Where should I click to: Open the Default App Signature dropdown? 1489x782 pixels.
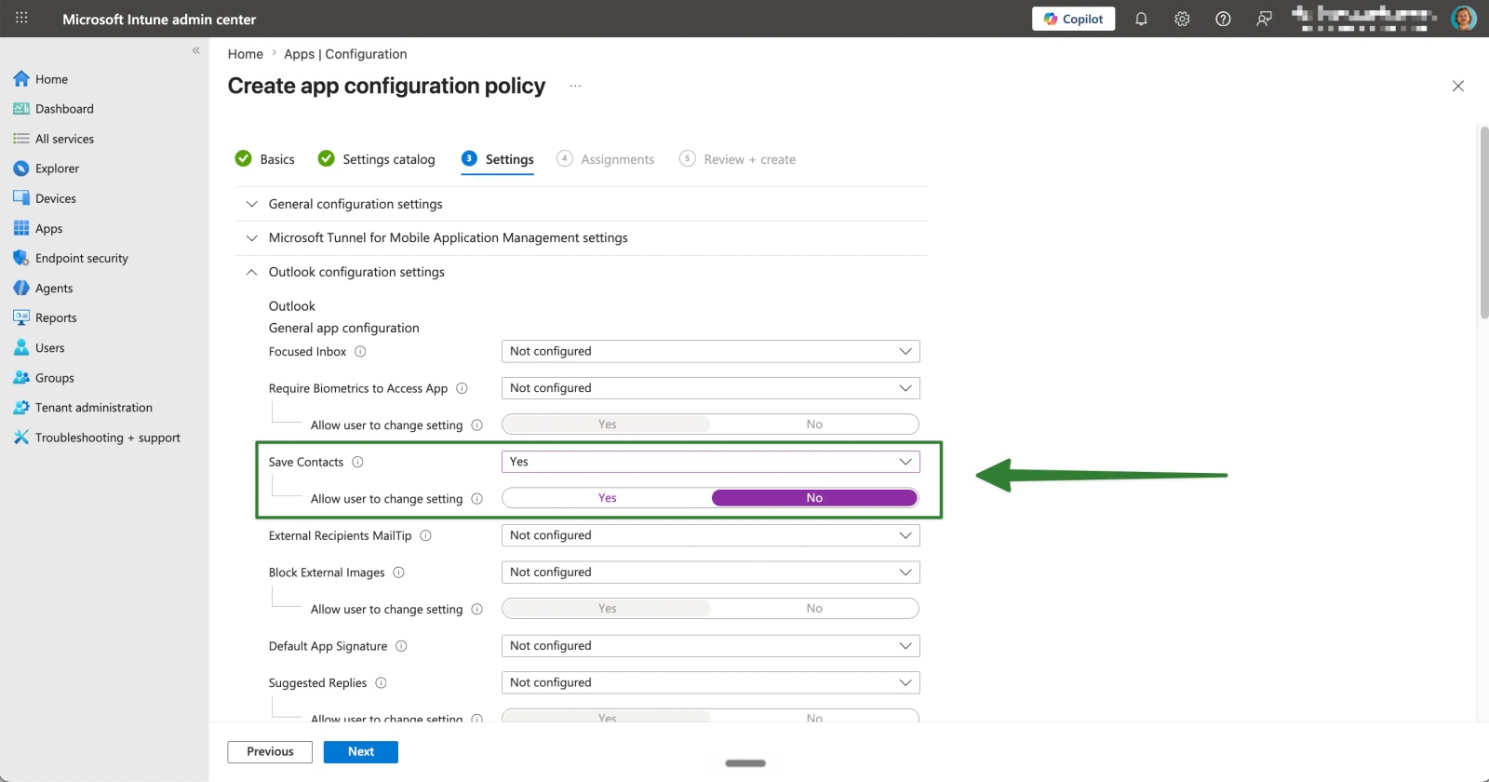[710, 646]
